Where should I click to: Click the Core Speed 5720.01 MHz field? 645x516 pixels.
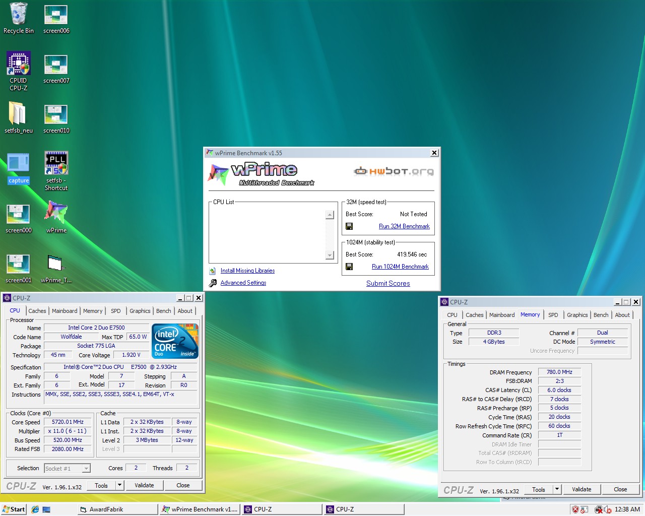pyautogui.click(x=68, y=422)
